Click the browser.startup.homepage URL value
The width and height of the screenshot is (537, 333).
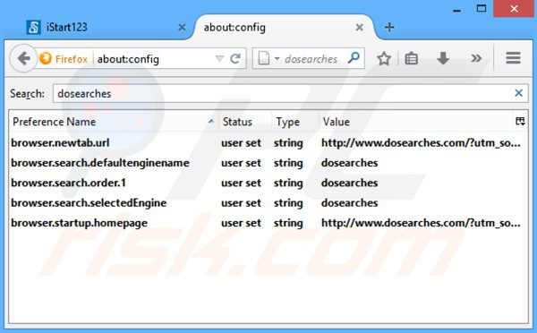point(421,223)
